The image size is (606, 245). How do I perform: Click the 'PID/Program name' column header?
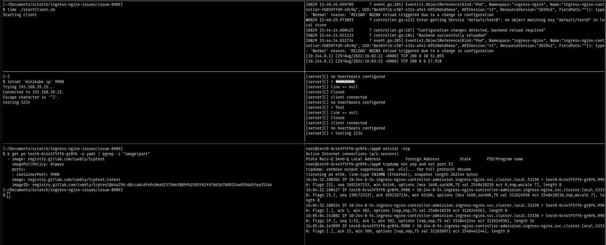coord(505,159)
